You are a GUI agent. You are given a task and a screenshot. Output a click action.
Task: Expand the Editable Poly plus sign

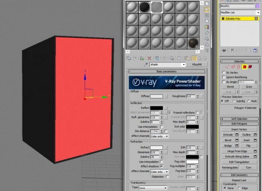[x=223, y=19]
